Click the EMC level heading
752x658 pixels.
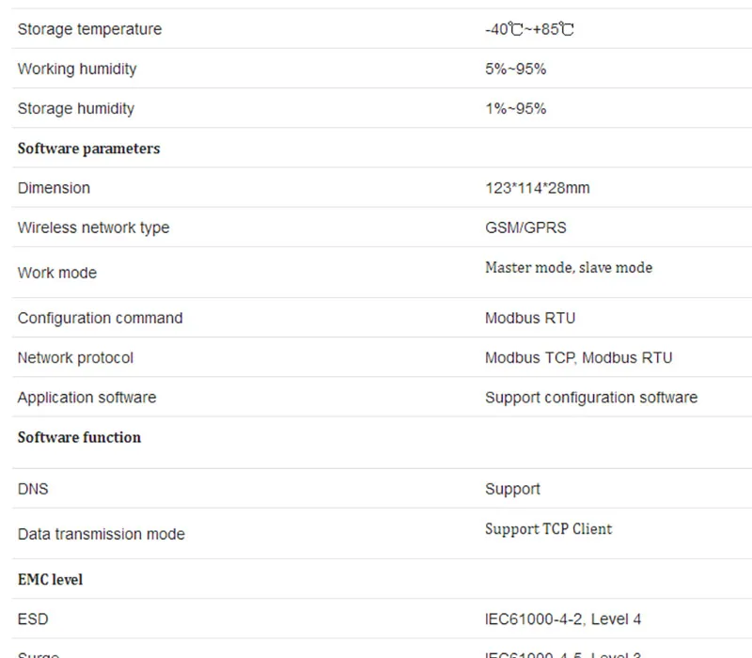point(51,580)
